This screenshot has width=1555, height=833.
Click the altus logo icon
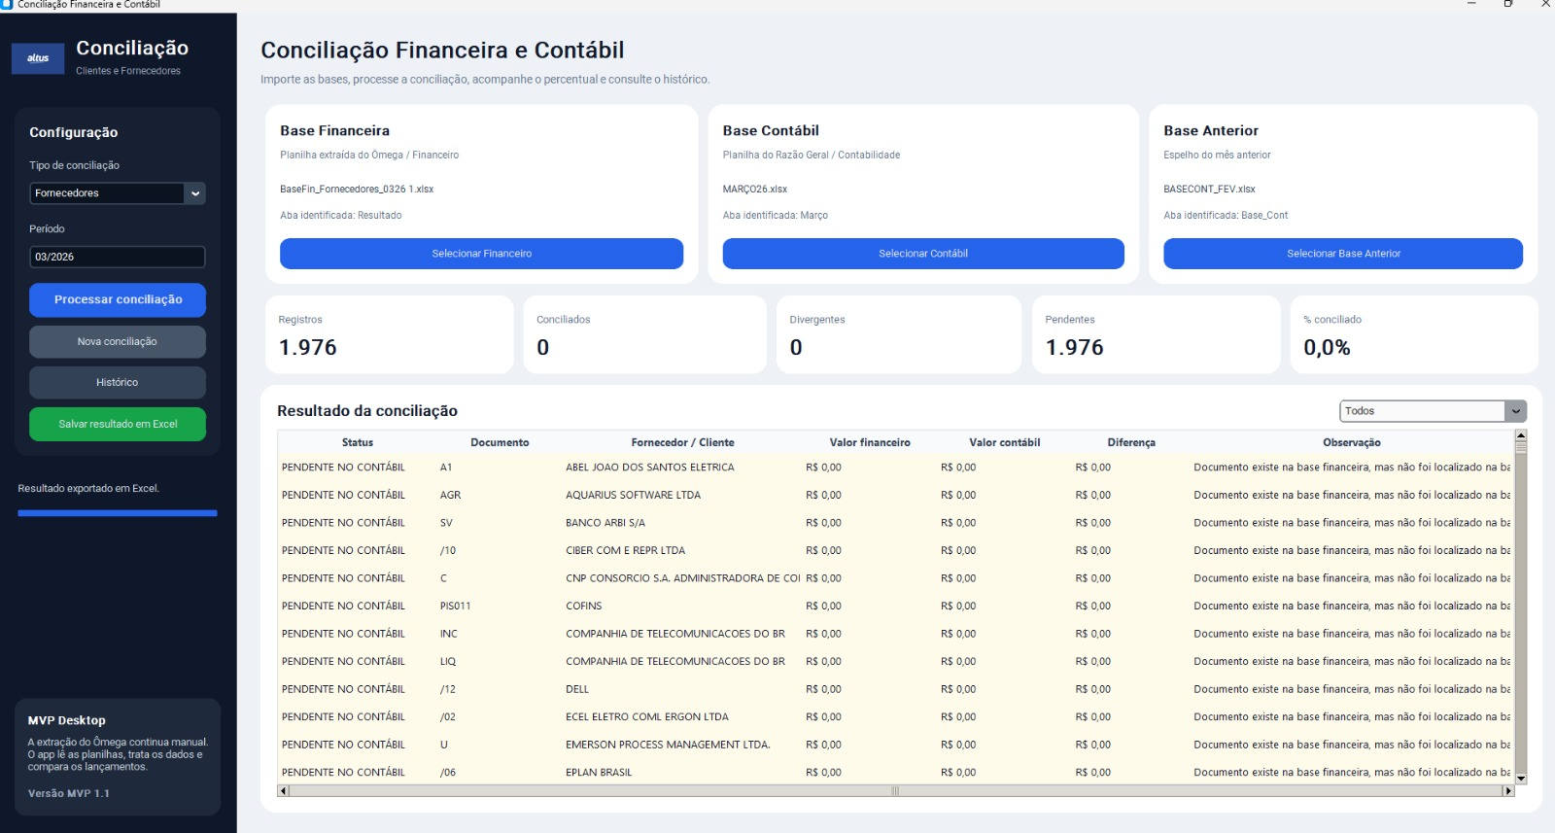tap(38, 58)
